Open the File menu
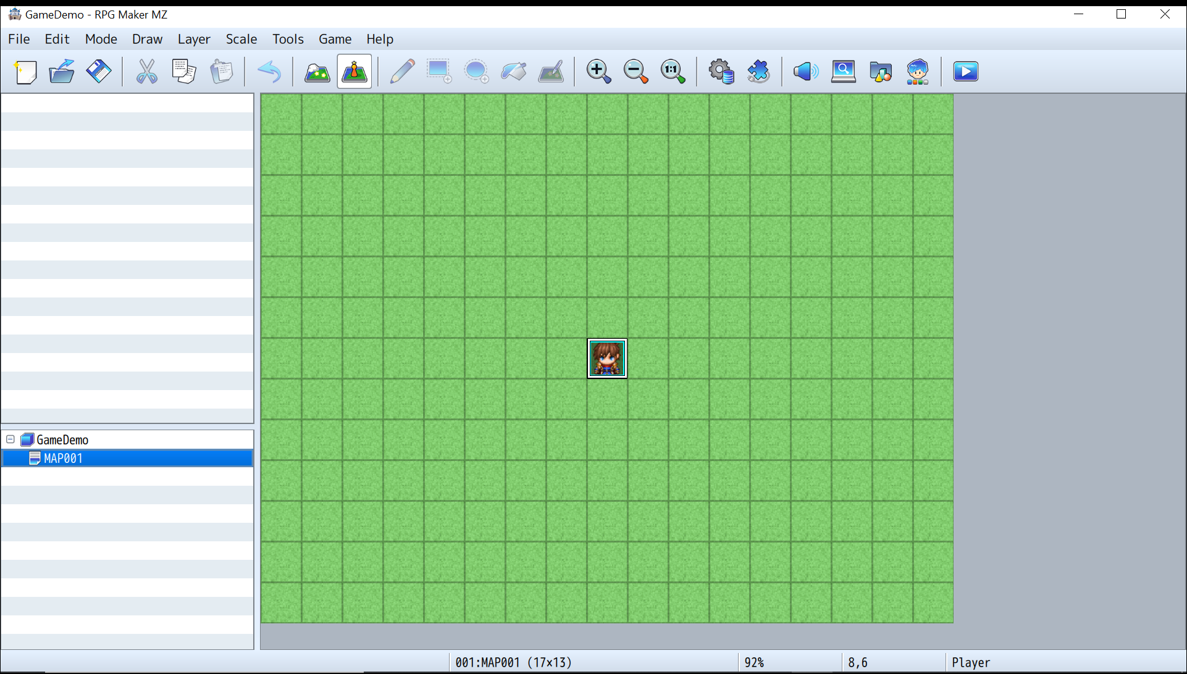1187x674 pixels. click(19, 39)
